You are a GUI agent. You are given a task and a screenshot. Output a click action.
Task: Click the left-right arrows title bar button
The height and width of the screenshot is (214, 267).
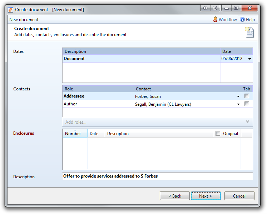tap(206, 8)
